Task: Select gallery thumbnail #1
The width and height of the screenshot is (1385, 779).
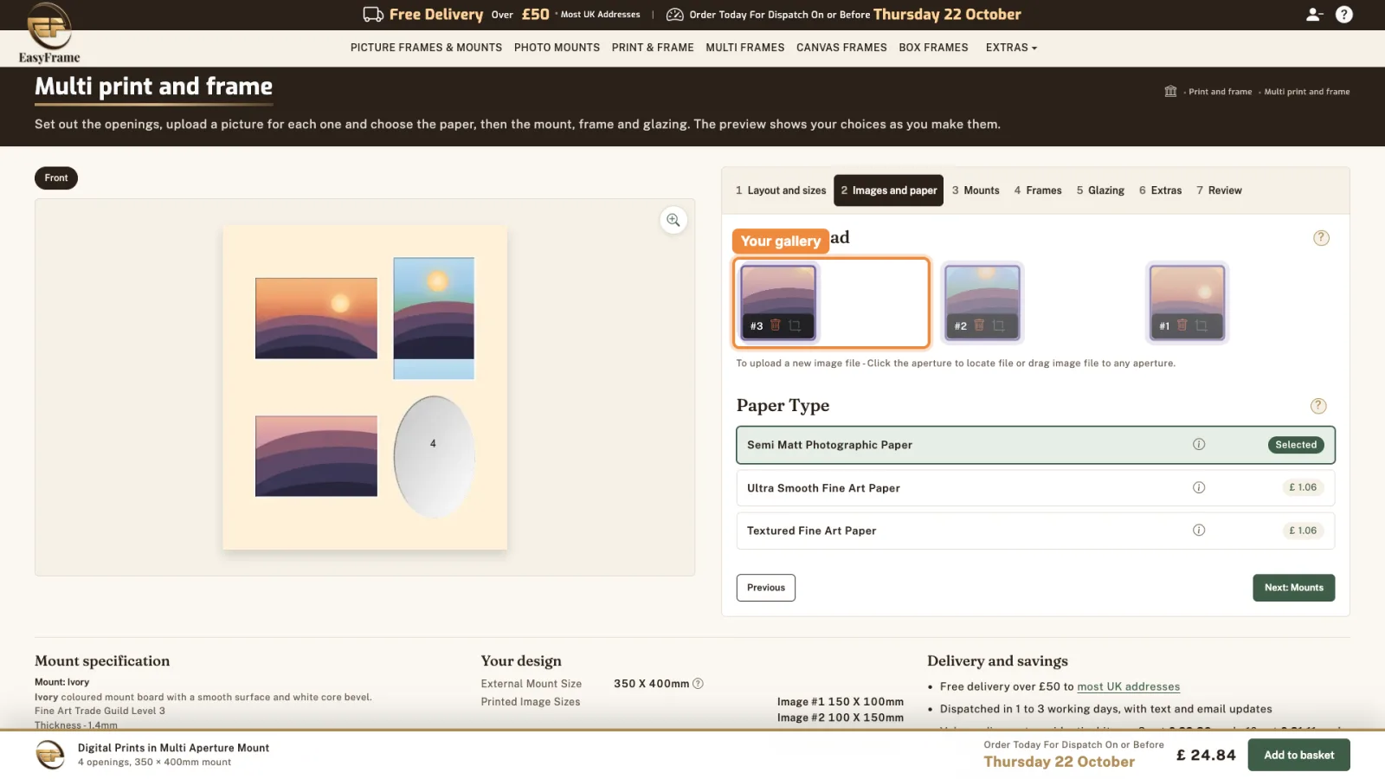Action: click(x=1187, y=302)
